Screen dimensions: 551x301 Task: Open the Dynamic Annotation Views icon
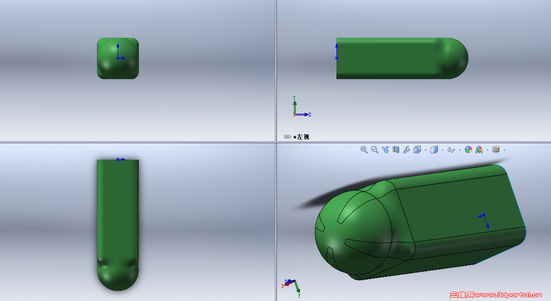[406, 150]
